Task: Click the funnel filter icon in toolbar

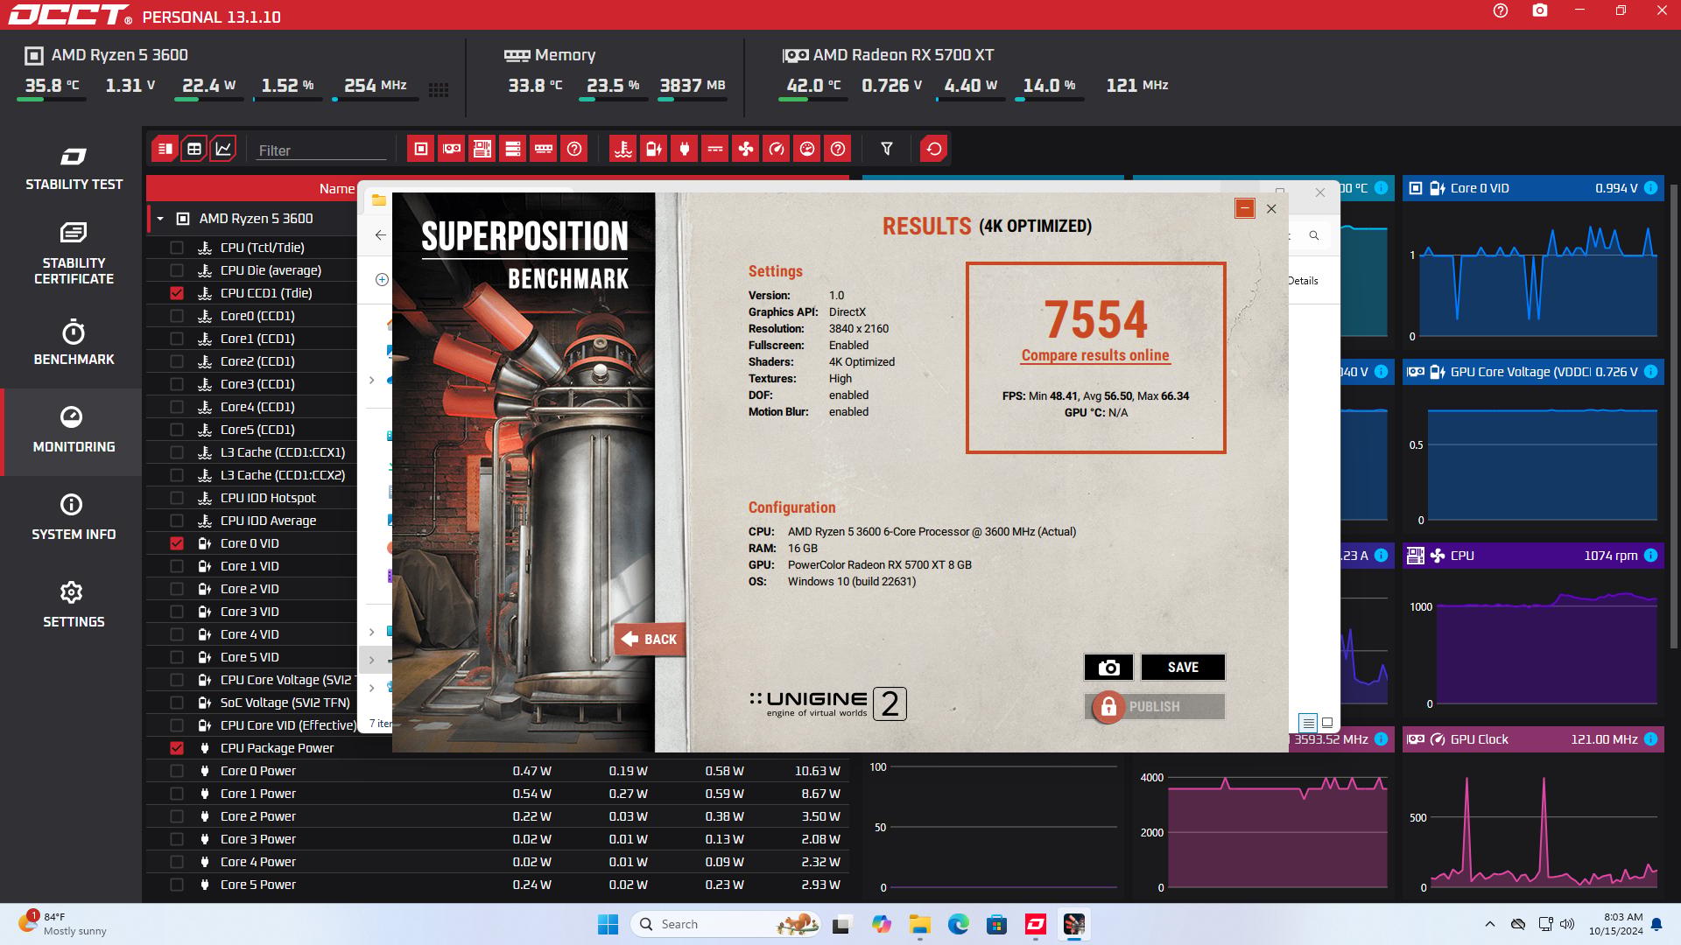Action: pos(887,149)
